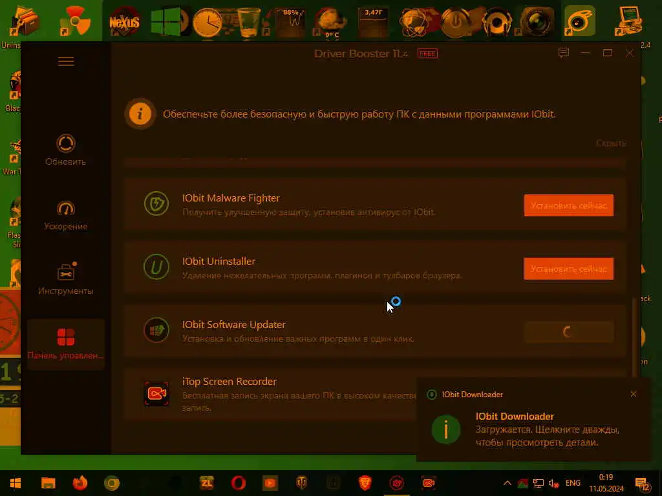The width and height of the screenshot is (662, 496).
Task: Click the power button dock icon
Action: pos(455,21)
